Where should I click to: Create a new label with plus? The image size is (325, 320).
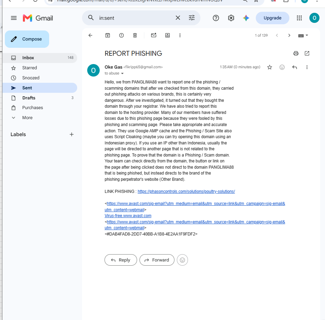click(x=72, y=134)
